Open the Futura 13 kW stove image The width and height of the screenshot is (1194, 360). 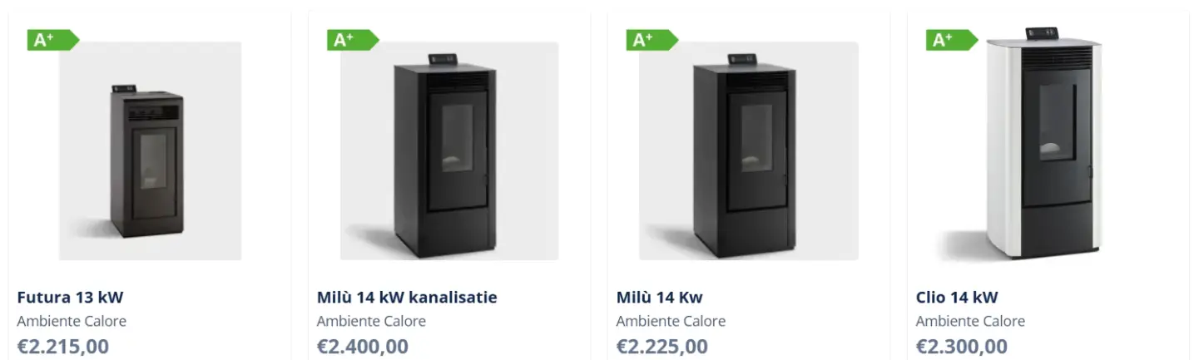point(150,151)
